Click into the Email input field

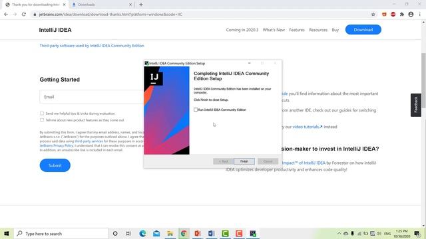pos(92,97)
